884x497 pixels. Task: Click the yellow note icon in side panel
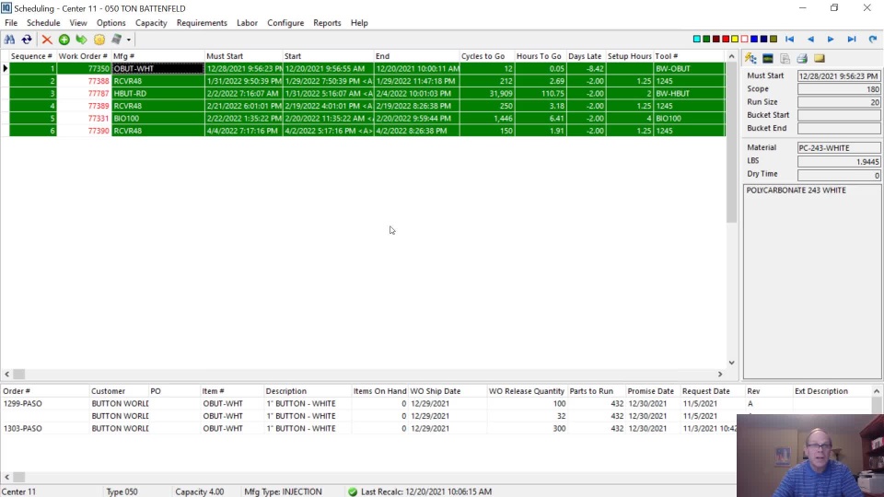[820, 58]
